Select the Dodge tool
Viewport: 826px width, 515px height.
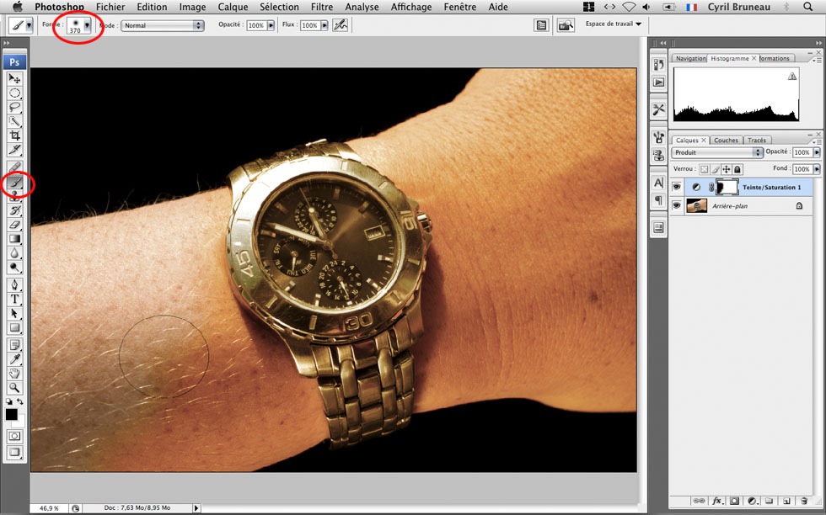coord(15,268)
